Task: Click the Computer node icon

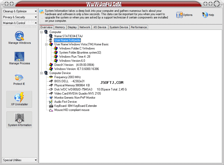Action: click(46, 32)
